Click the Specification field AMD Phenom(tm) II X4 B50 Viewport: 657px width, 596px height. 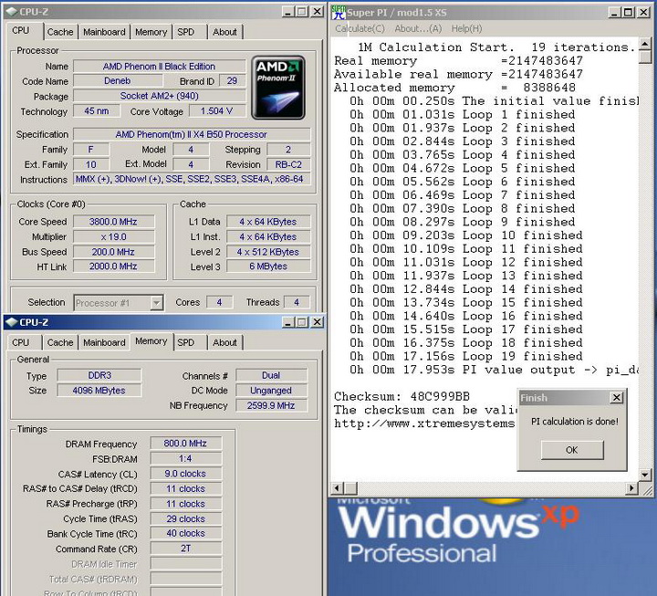(x=192, y=134)
